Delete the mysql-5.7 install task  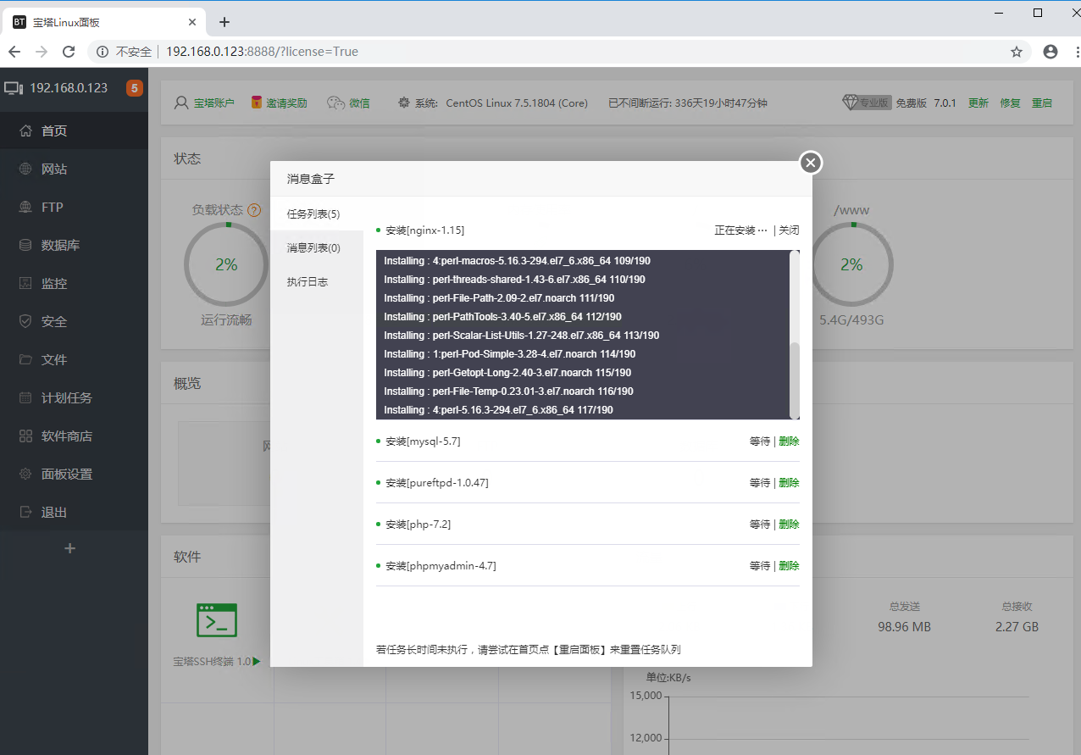[x=788, y=441]
